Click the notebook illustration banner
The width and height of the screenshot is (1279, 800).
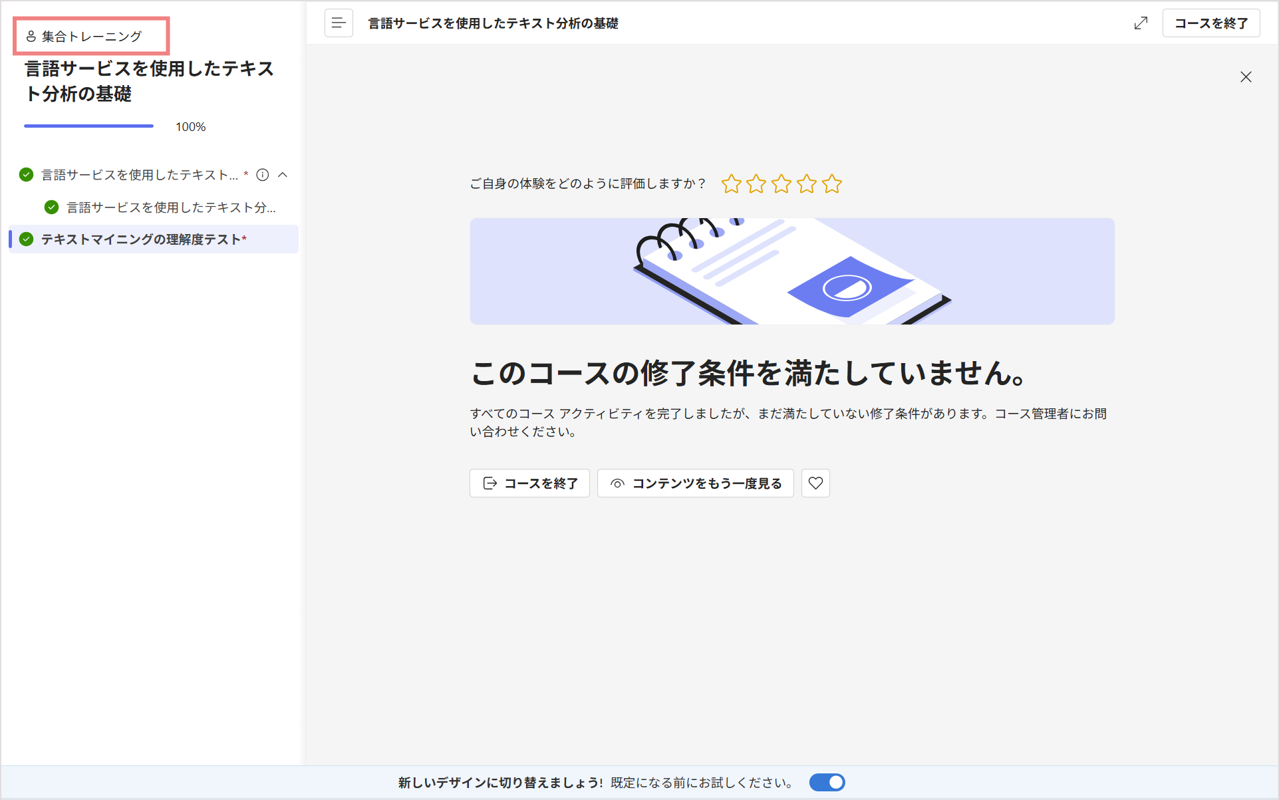click(792, 271)
